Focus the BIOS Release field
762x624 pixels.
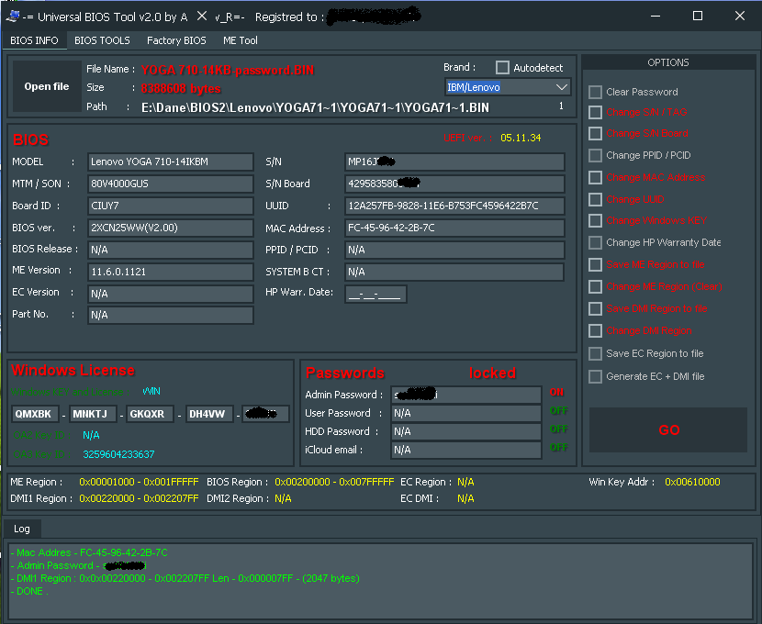click(x=171, y=250)
